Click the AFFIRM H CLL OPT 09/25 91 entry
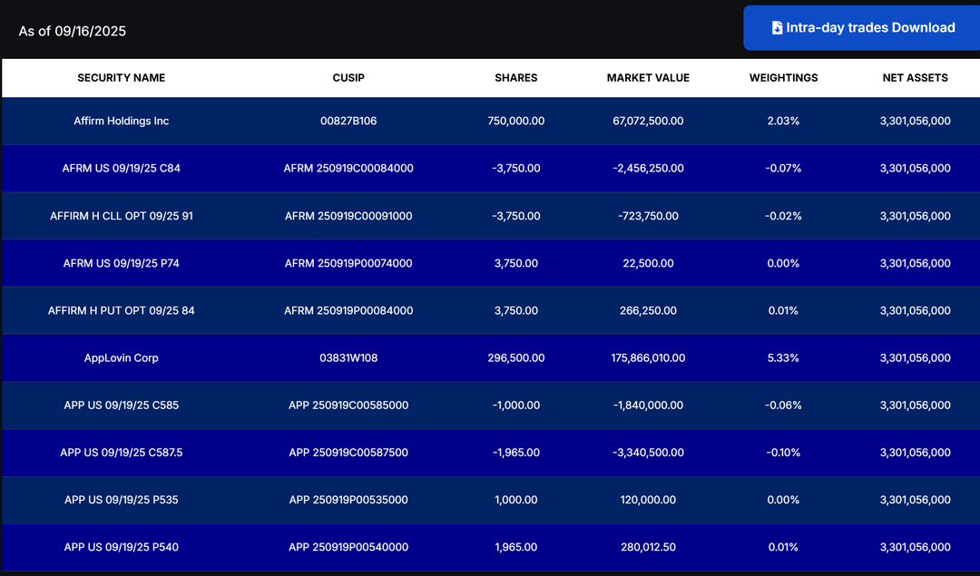The image size is (980, 576). click(122, 216)
